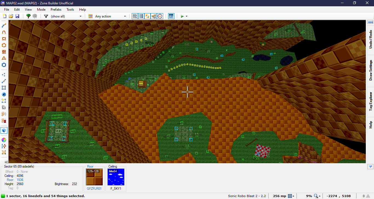
Task: Click the New Map icon
Action: 4,16
